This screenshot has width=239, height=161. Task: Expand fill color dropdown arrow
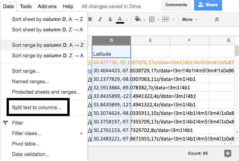(x=144, y=20)
